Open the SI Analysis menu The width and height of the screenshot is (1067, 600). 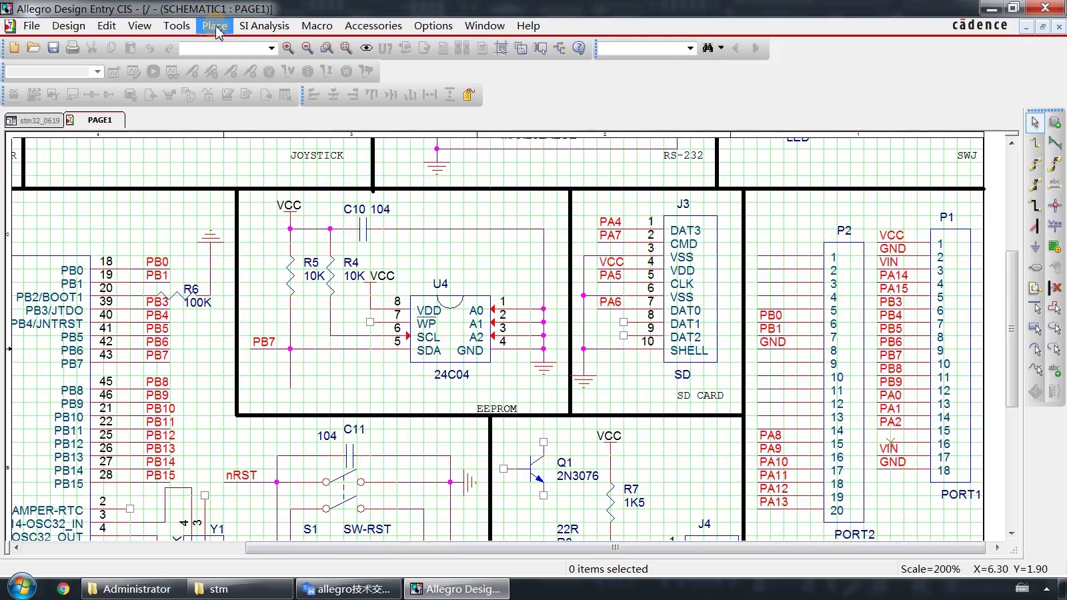pos(264,25)
